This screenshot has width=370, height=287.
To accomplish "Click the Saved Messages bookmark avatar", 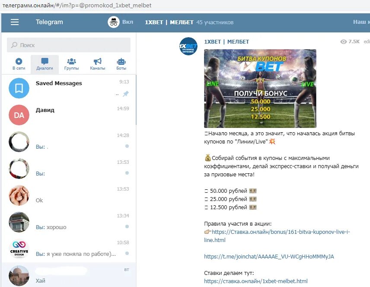I will click(x=19, y=88).
